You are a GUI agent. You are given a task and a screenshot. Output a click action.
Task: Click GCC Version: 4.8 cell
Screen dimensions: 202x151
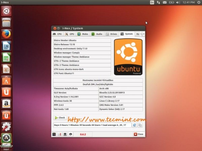[121, 97]
